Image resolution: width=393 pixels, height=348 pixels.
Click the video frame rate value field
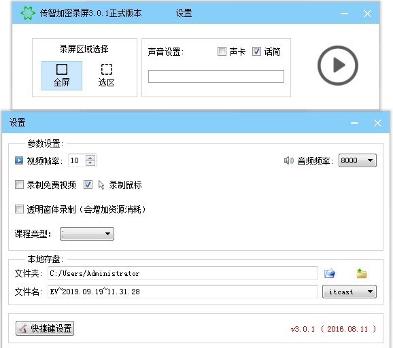coord(77,160)
